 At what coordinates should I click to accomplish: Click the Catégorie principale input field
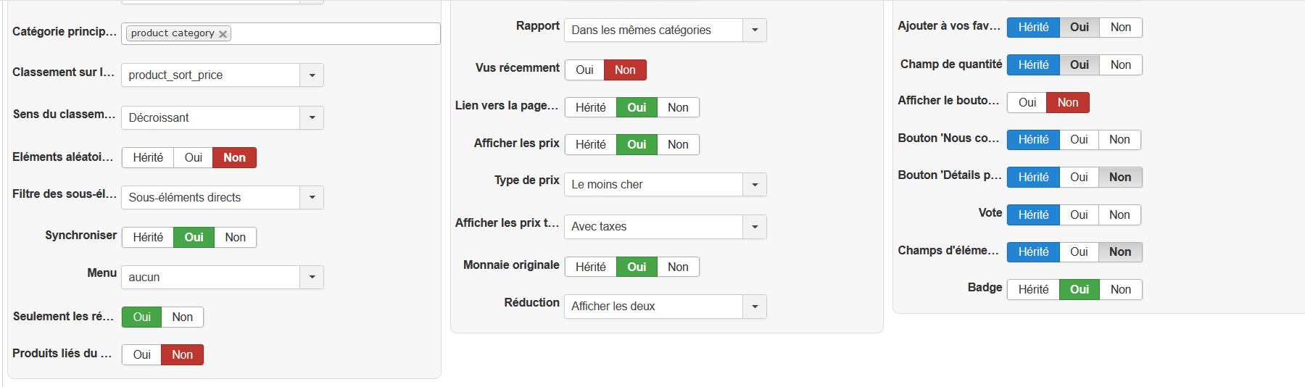pyautogui.click(x=333, y=34)
